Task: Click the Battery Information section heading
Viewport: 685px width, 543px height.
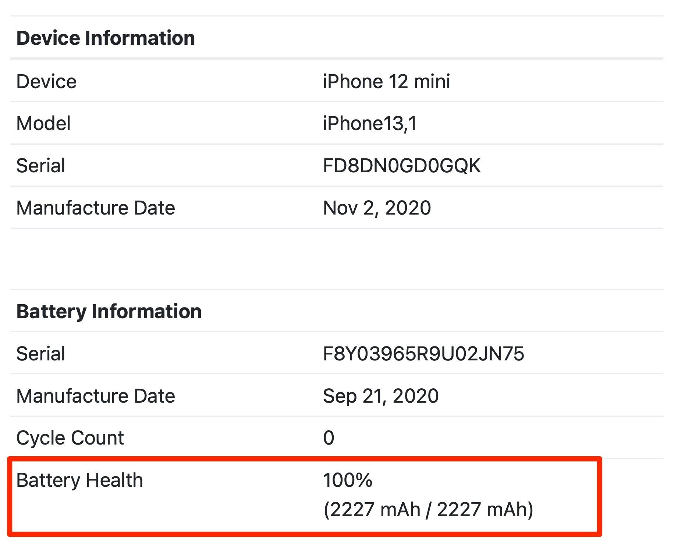Action: tap(109, 312)
